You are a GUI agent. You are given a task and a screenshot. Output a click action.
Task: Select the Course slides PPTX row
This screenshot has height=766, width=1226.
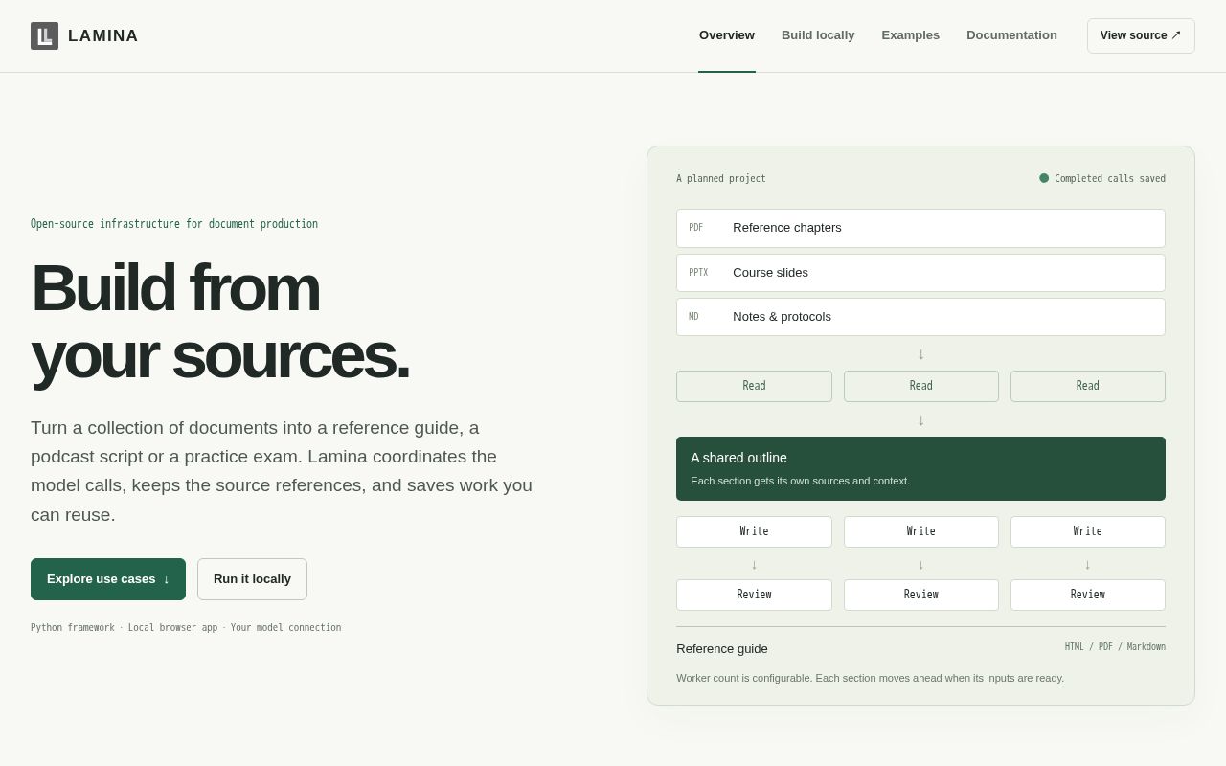pos(920,273)
